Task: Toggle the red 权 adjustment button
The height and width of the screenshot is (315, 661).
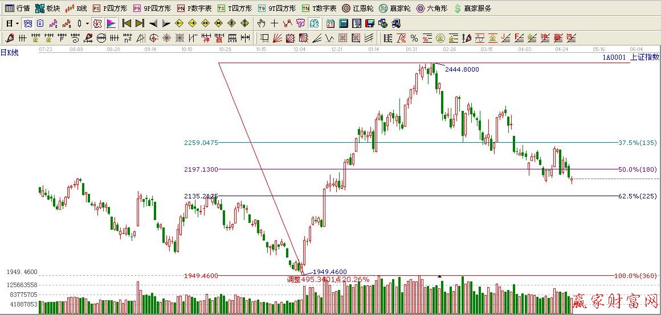Action: [x=97, y=23]
